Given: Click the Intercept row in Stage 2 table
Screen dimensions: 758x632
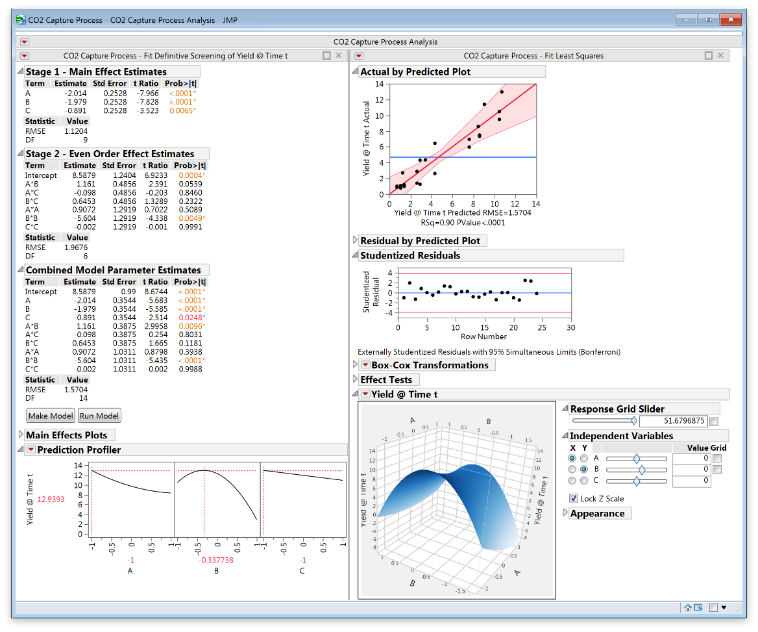Looking at the screenshot, I should pyautogui.click(x=115, y=175).
